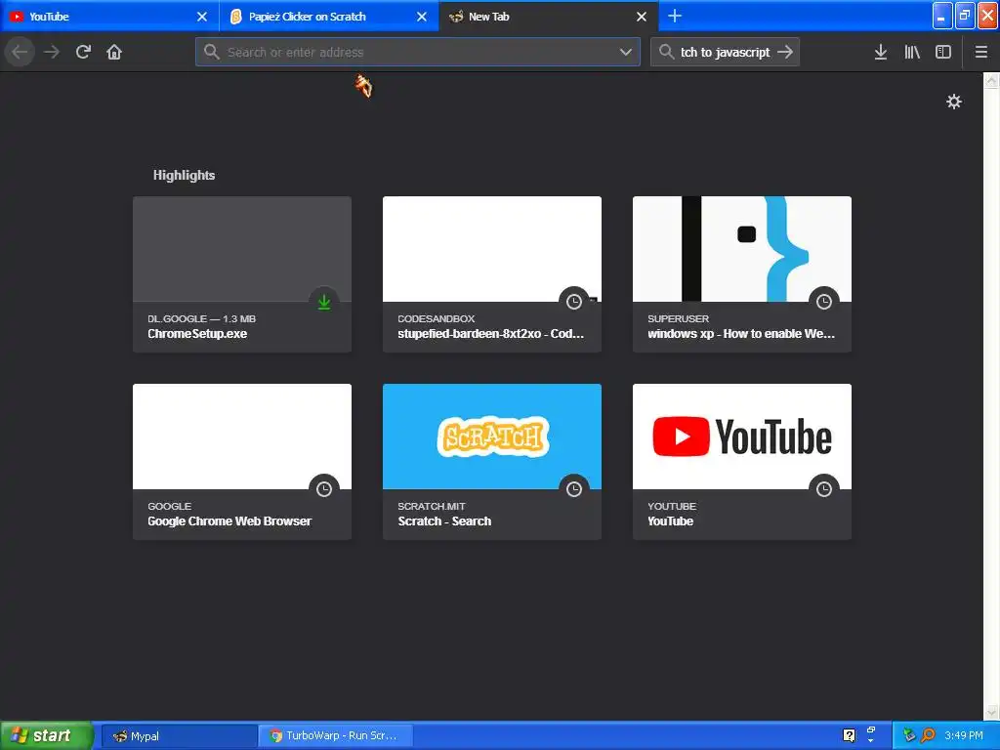The height and width of the screenshot is (750, 1000).
Task: Click the scrollbar up arrow
Action: point(991,80)
